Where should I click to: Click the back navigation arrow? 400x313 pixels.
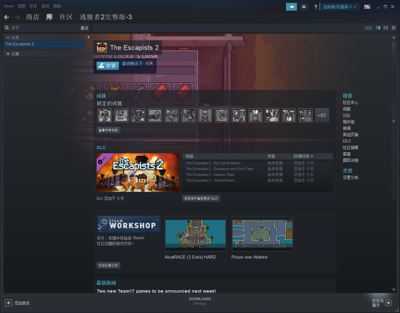(x=6, y=17)
